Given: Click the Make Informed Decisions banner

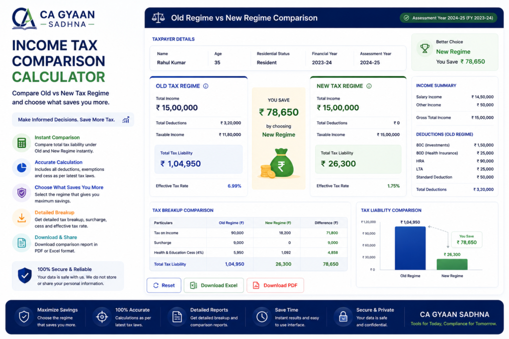Looking at the screenshot, I should [x=73, y=120].
